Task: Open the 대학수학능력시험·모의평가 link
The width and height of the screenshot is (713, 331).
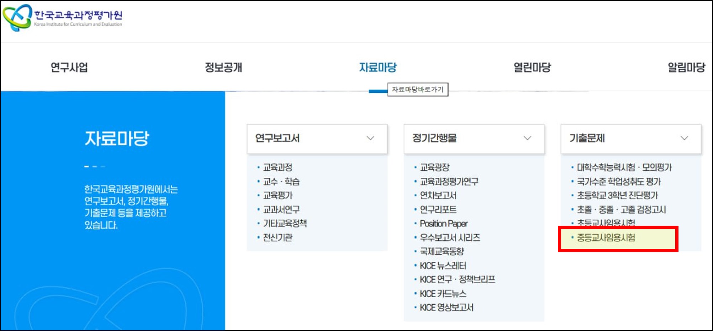Action: pyautogui.click(x=624, y=167)
